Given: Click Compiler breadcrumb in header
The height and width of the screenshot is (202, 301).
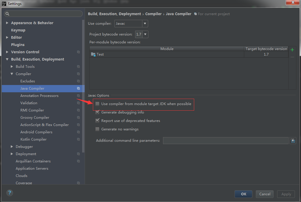Looking at the screenshot, I should [153, 14].
